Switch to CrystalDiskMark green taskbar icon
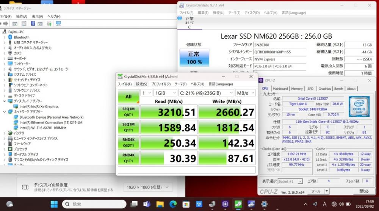 238,204
